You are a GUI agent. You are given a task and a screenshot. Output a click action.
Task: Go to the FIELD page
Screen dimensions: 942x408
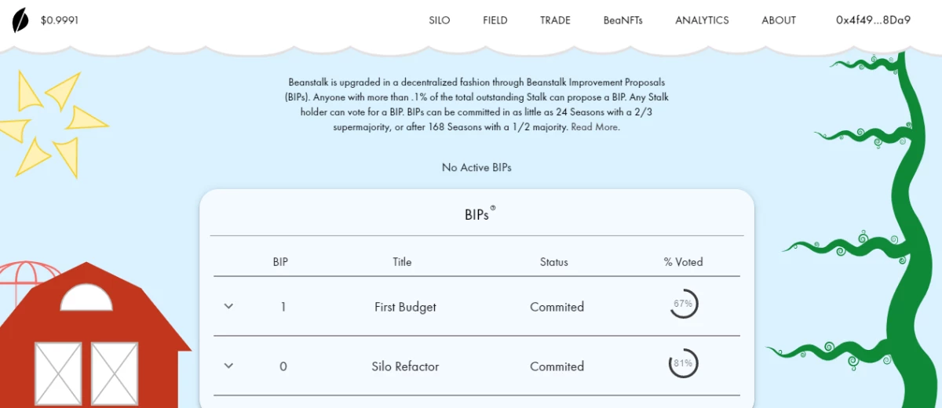pyautogui.click(x=495, y=20)
